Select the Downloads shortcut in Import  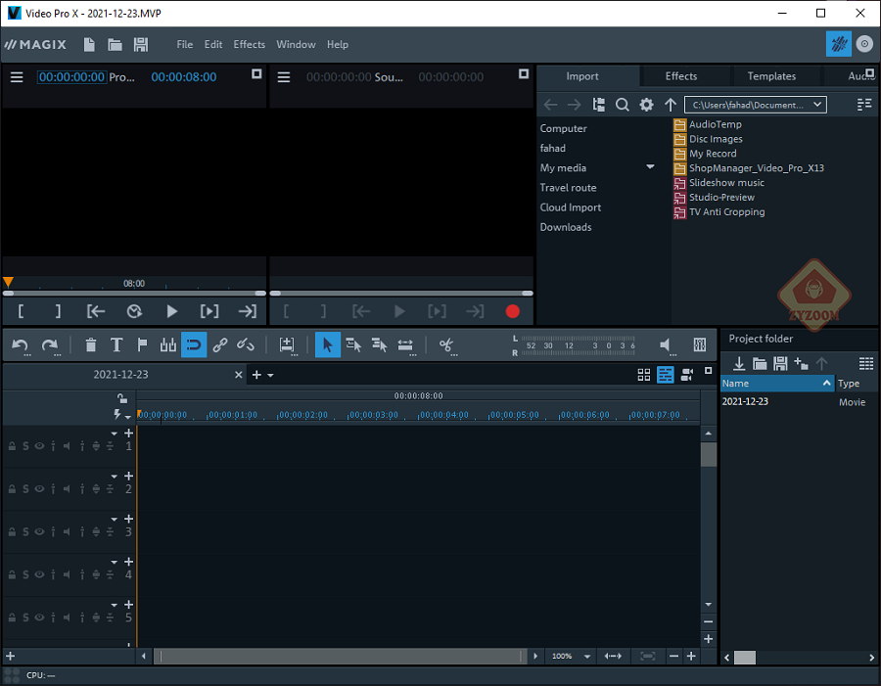(565, 227)
